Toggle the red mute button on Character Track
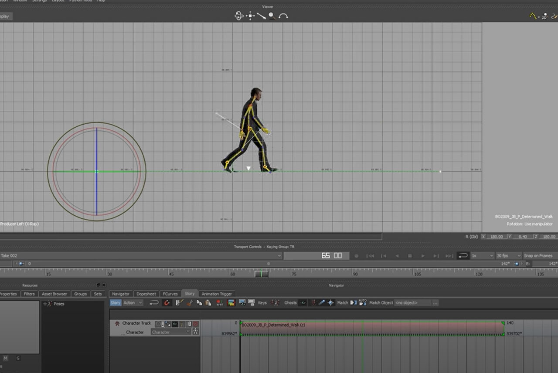 point(196,324)
